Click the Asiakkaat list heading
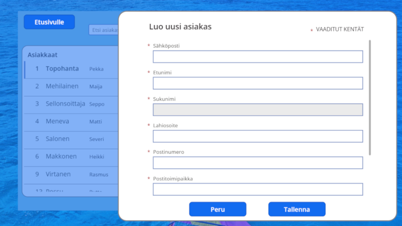The image size is (402, 226). (42, 55)
